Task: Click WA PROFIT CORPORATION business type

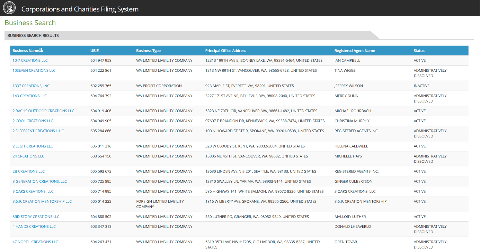Action: pyautogui.click(x=159, y=86)
